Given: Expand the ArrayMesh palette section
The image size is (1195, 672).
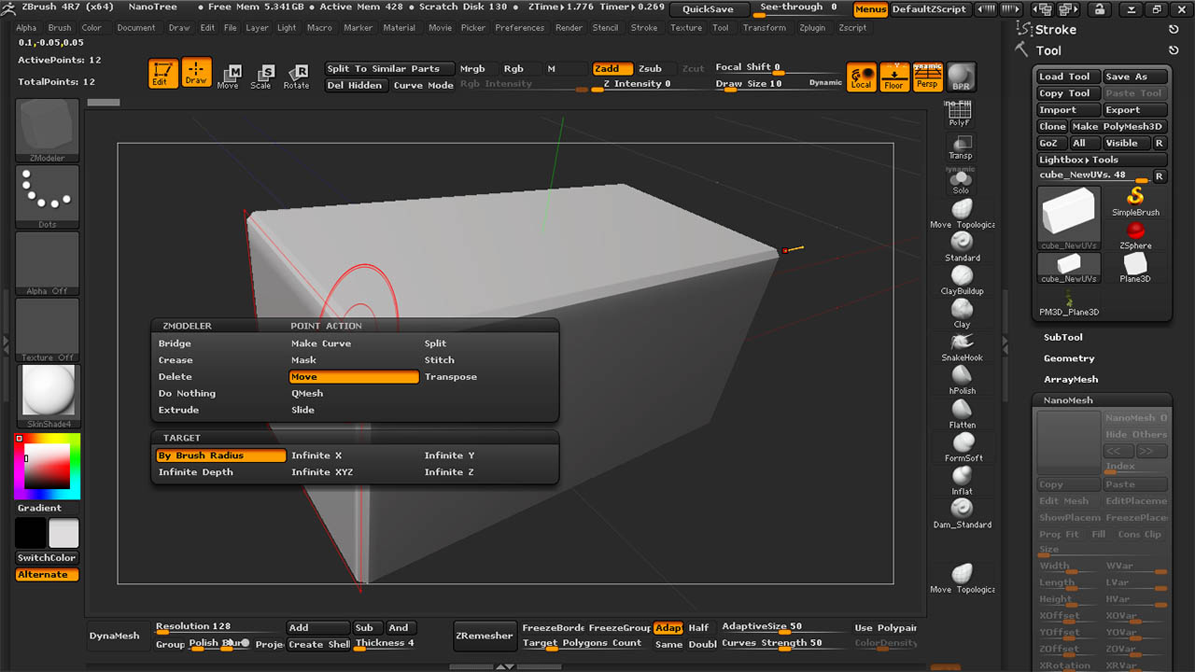Looking at the screenshot, I should 1071,379.
